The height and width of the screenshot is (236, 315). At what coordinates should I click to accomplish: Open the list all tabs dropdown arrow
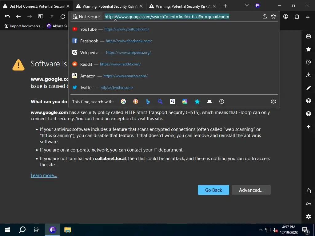point(247,6)
